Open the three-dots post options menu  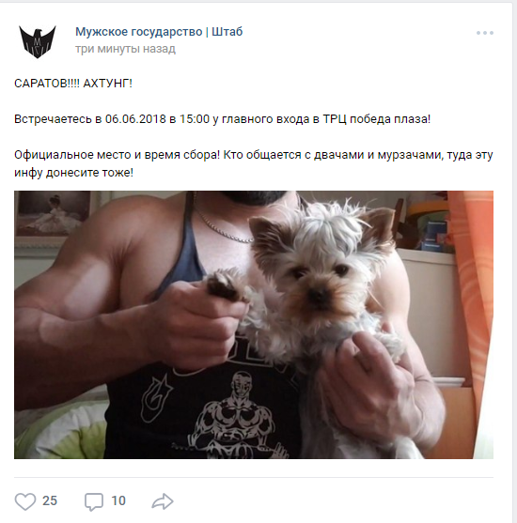tap(485, 33)
